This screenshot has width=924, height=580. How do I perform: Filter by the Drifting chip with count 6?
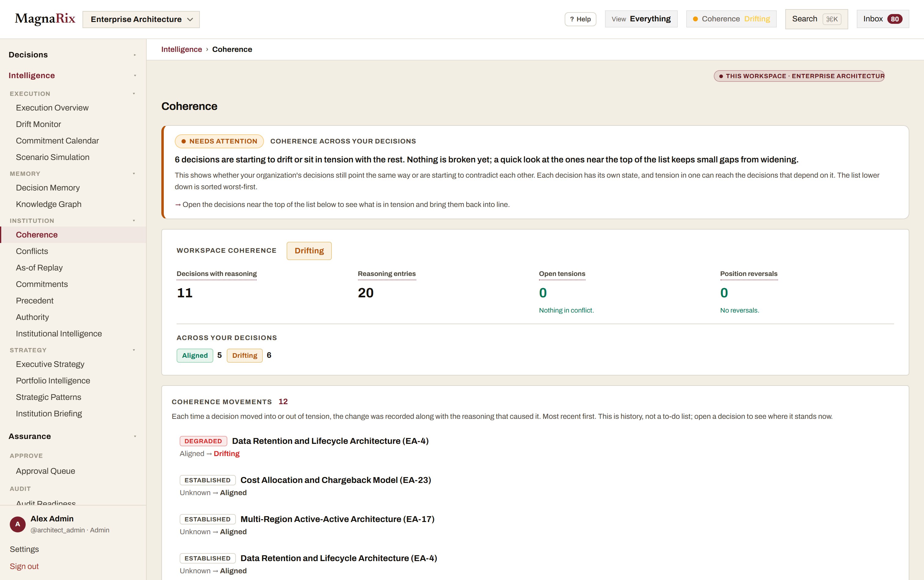click(244, 355)
